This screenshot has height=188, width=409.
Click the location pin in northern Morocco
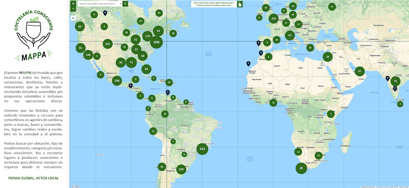(261, 53)
